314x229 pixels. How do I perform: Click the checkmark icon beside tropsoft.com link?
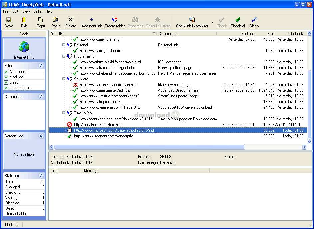point(75,102)
